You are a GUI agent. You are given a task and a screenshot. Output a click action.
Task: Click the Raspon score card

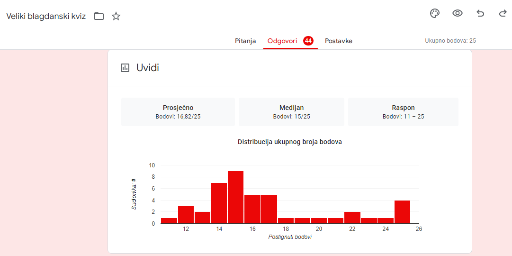[403, 112]
